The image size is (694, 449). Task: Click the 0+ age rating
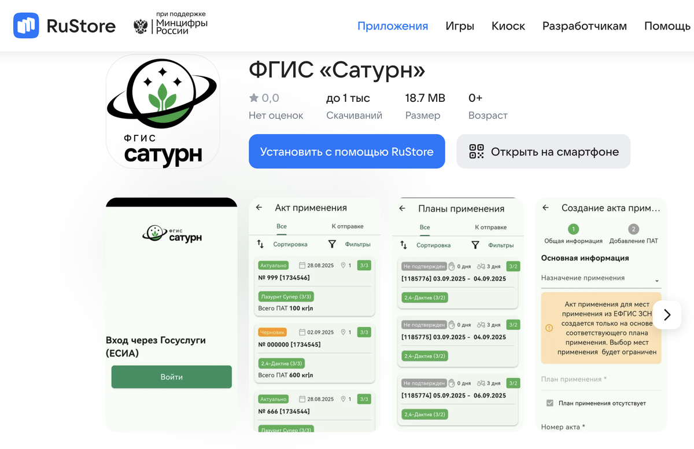point(475,98)
